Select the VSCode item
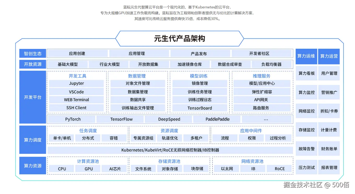 click(x=76, y=92)
